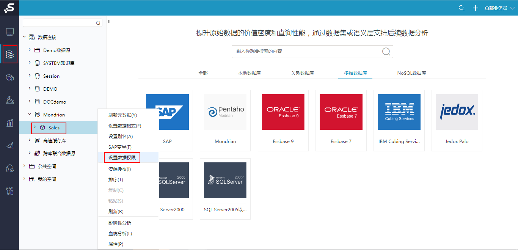The height and width of the screenshot is (250, 518).
Task: Open the 总部业务员 user dropdown
Action: point(499,8)
